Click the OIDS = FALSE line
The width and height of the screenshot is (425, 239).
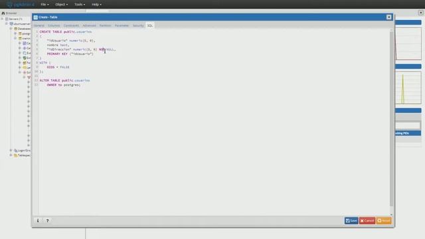tap(58, 67)
